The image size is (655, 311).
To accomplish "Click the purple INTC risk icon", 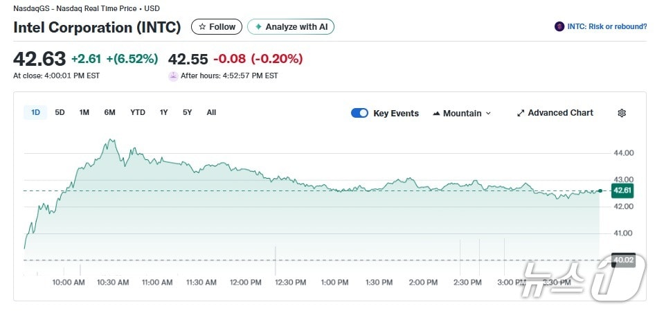I will click(x=559, y=27).
